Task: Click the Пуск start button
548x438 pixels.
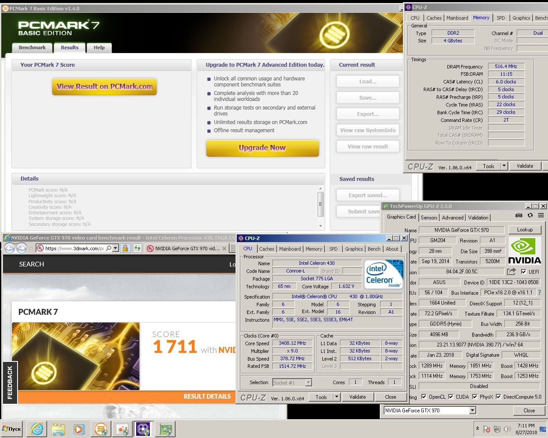Action: coord(12,429)
